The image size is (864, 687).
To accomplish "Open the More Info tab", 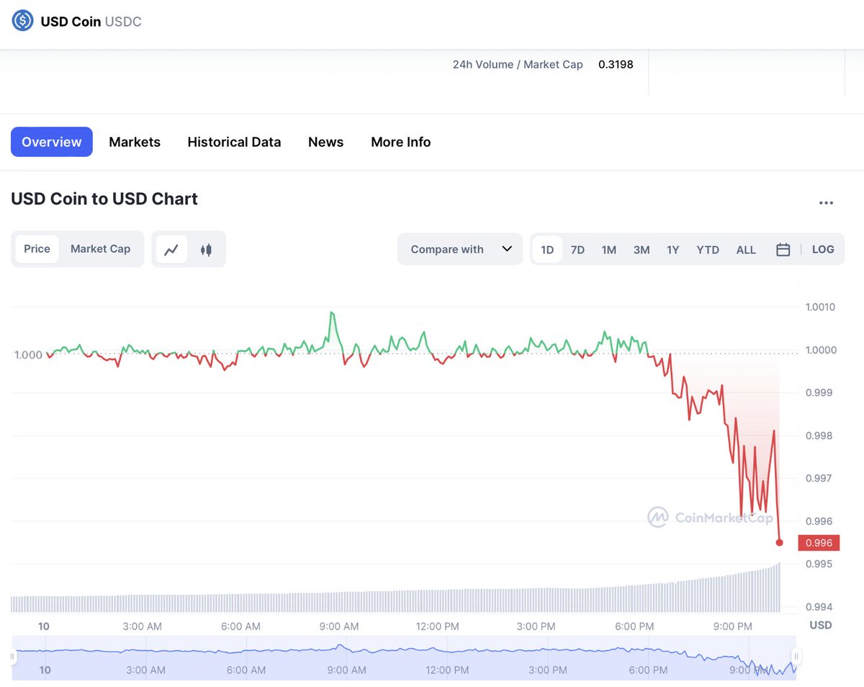I will [400, 142].
